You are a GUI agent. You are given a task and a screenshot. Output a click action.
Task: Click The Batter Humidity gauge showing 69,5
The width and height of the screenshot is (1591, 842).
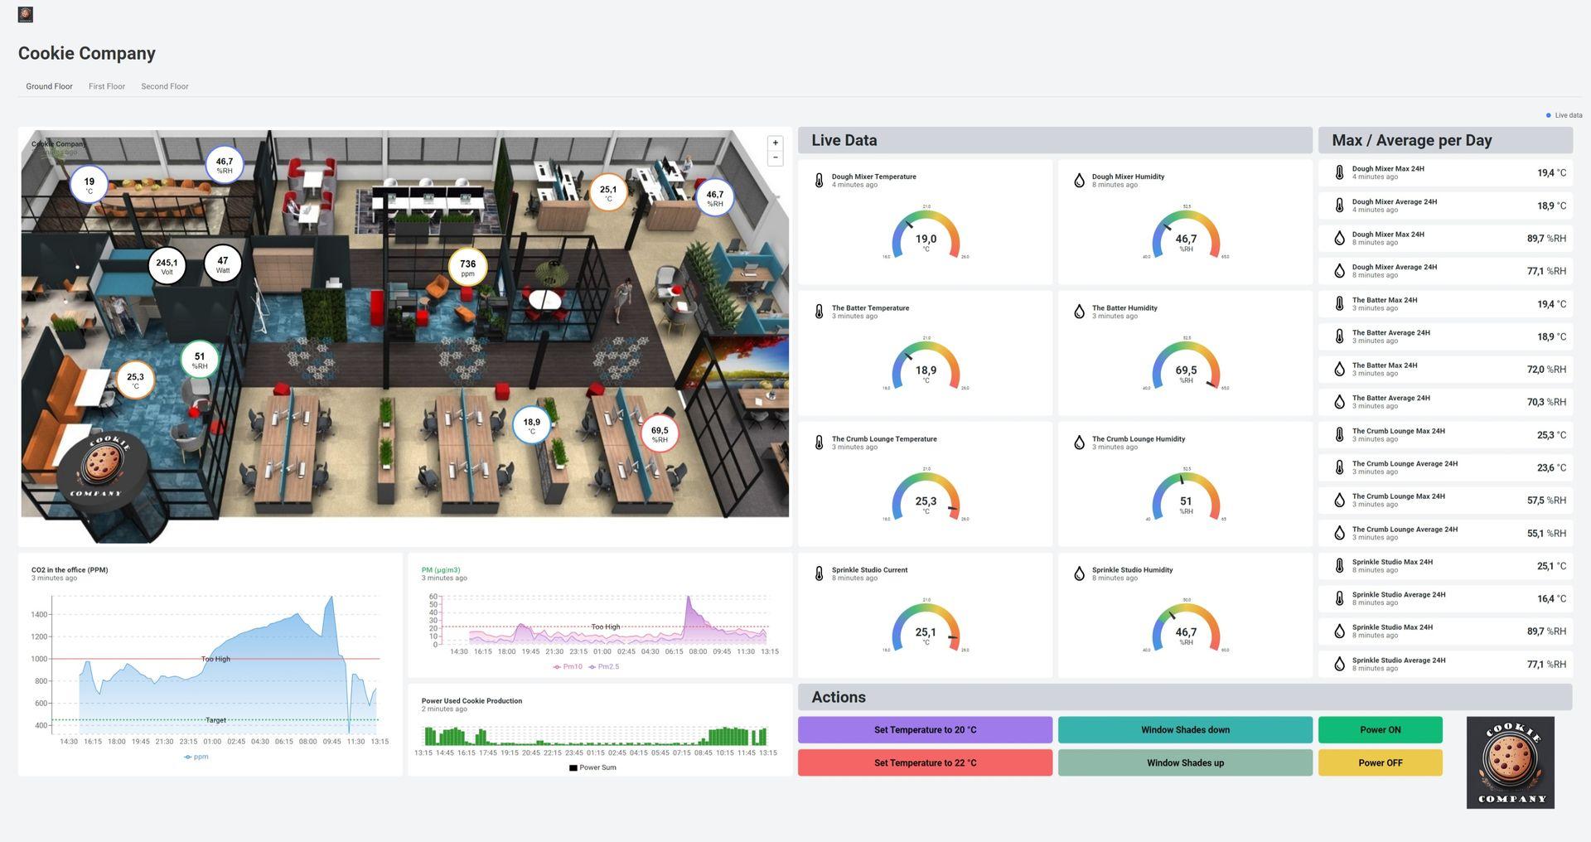point(1186,365)
